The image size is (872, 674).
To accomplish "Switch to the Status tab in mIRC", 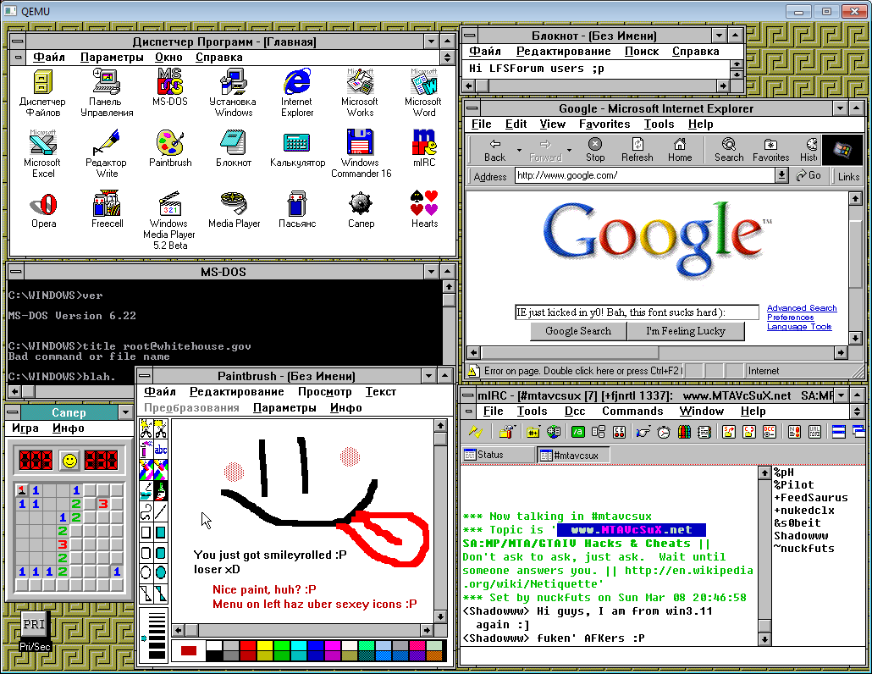I will pyautogui.click(x=498, y=455).
